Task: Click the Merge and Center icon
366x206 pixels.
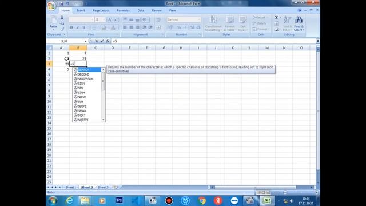Action: click(159, 27)
